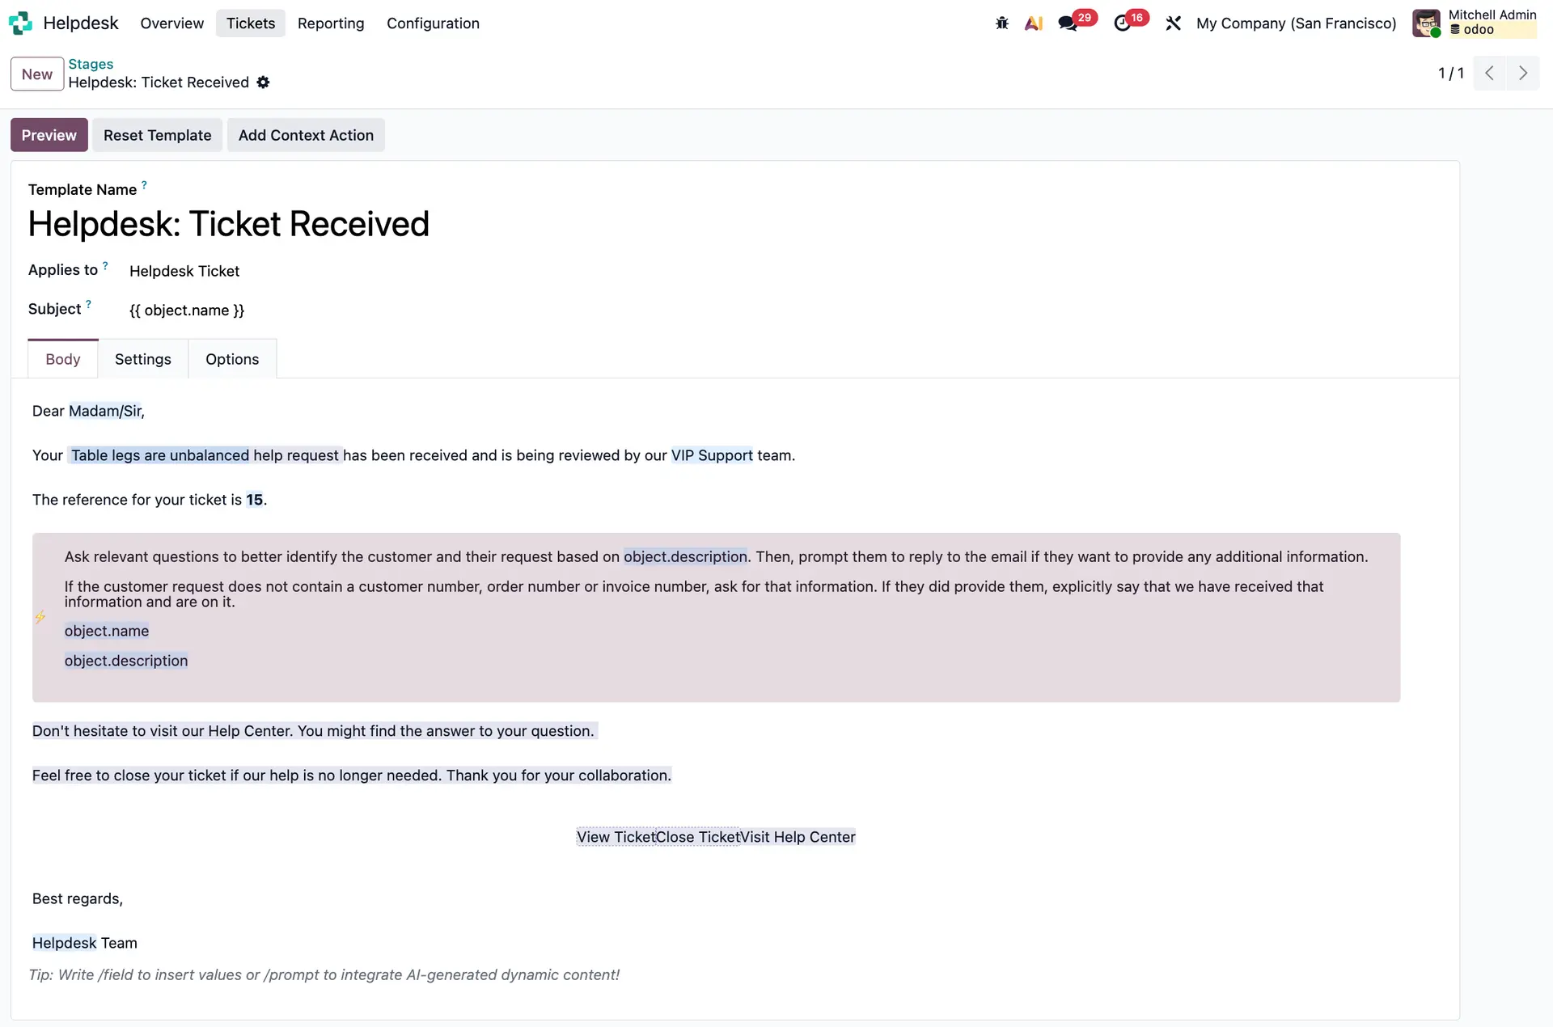Go to the previous record arrow
The width and height of the screenshot is (1553, 1027).
pyautogui.click(x=1489, y=74)
